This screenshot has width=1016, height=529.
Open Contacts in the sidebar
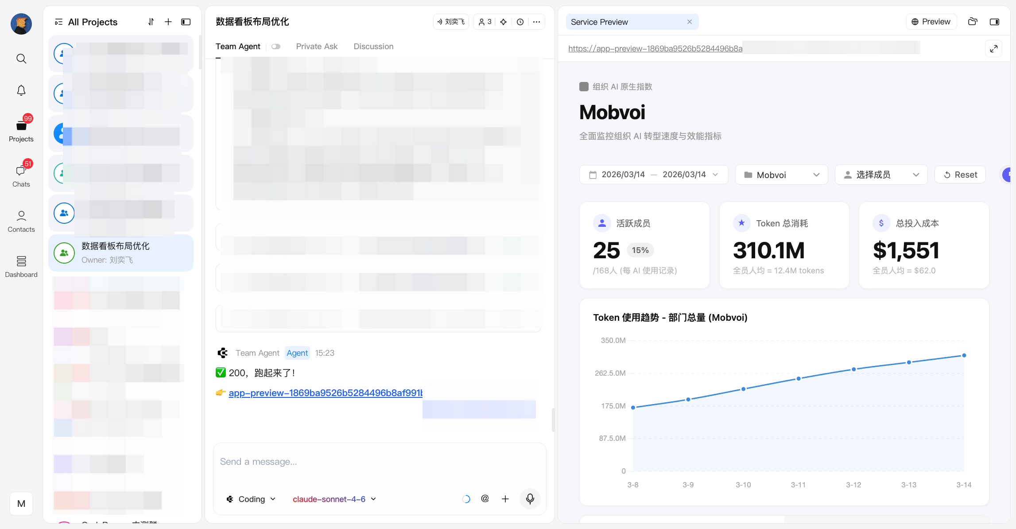coord(21,221)
